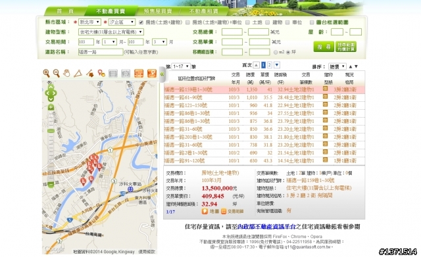Viewport: 421px width, 257px height.
Task: Check 圖台框選範圍 checkbox
Action: pos(312,22)
